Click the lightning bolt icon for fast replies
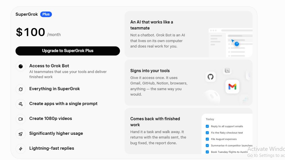 [x=21, y=149]
